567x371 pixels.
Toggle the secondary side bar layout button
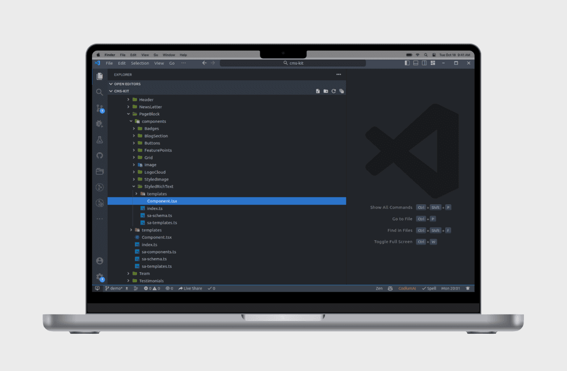pyautogui.click(x=424, y=63)
